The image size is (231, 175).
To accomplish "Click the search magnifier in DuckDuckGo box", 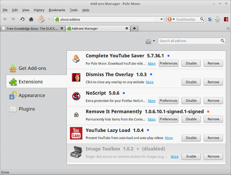I will point(202,19).
